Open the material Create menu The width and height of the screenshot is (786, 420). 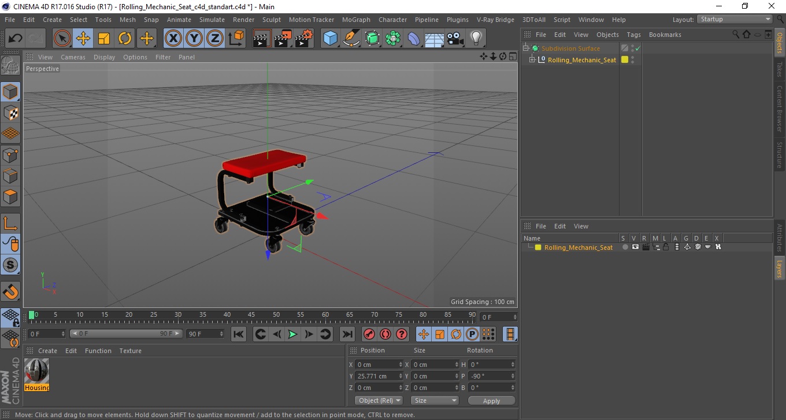(x=47, y=351)
